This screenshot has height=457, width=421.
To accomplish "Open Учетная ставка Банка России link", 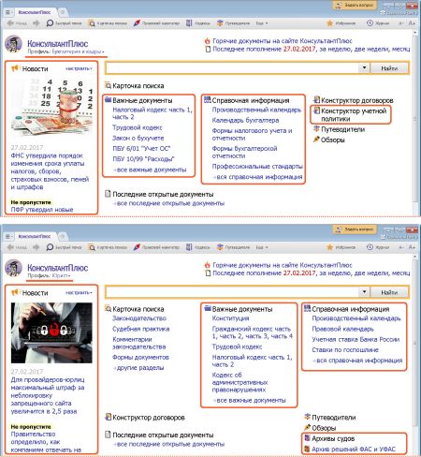I will (356, 339).
